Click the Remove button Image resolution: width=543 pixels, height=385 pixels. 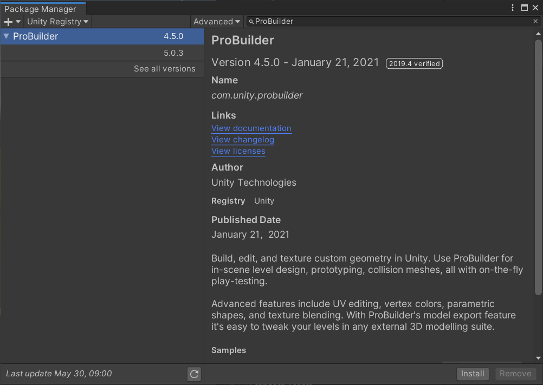click(x=515, y=374)
